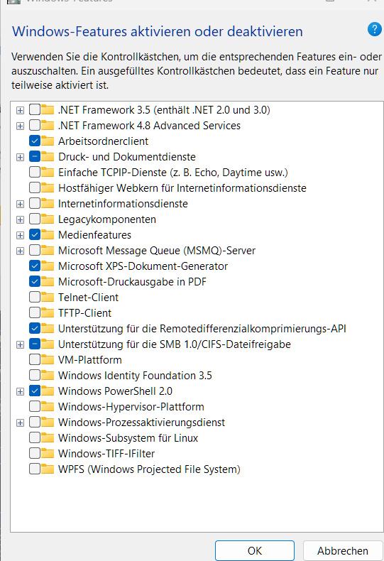Enable the Internetinformationsdienste checkbox
384x561 pixels.
point(35,204)
